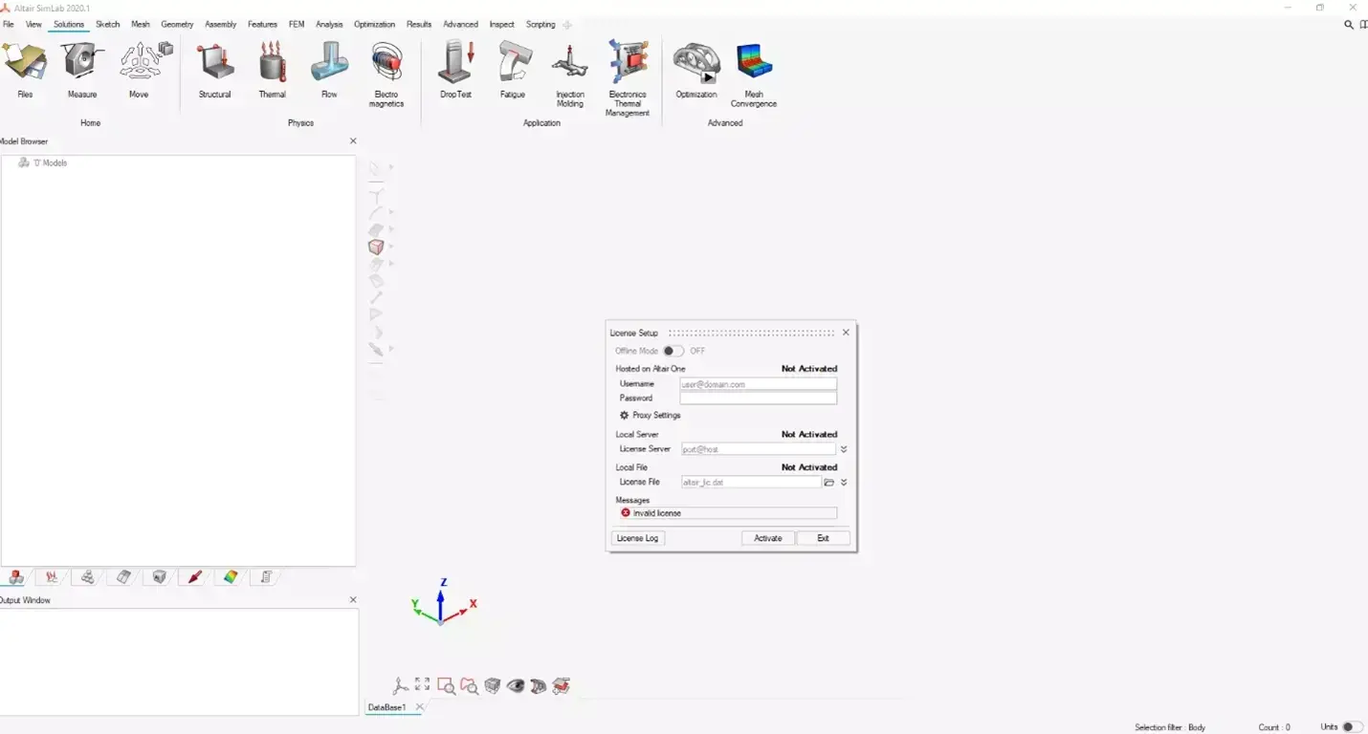Switch to the Geometry ribbon tab
This screenshot has height=734, width=1368.
177,25
